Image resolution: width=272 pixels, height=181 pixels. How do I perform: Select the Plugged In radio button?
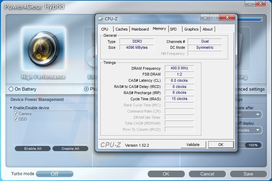point(86,89)
